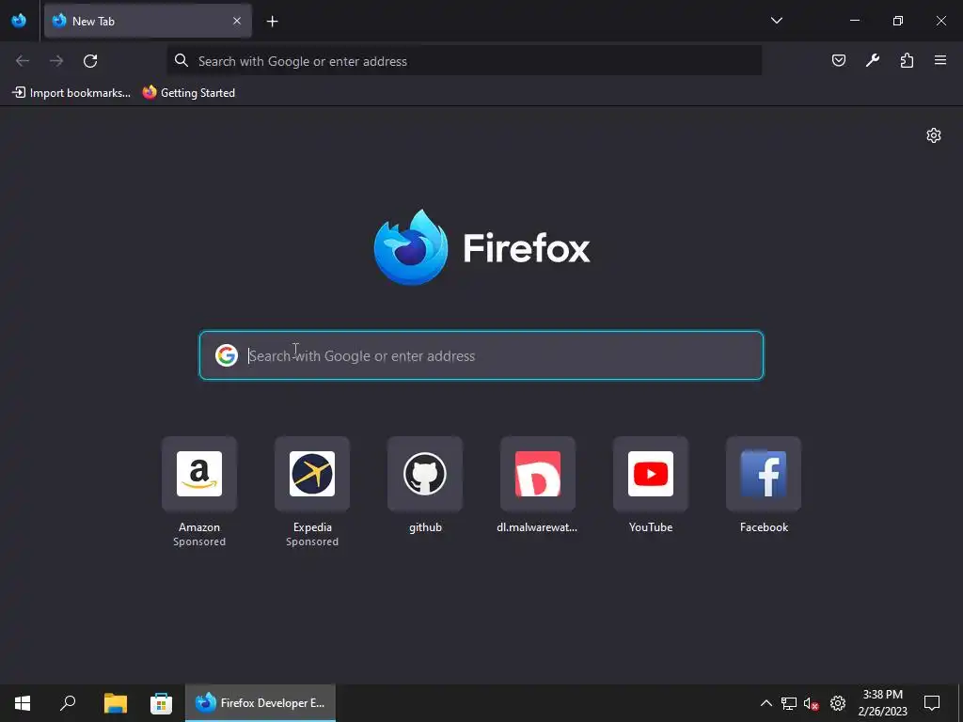
Task: Click Import bookmarks bookmark item
Action: [x=71, y=93]
